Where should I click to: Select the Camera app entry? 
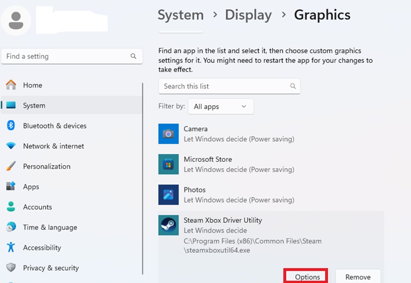271,134
